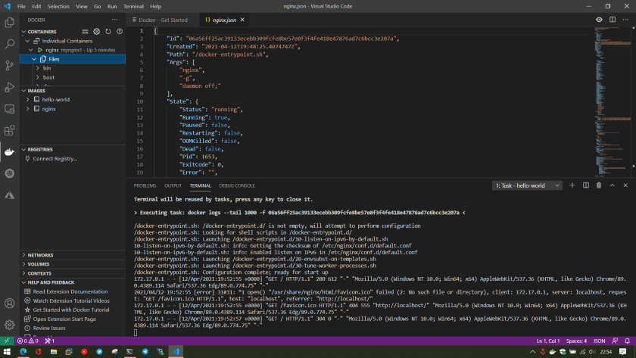Collapse the REGISTRIES section
The width and height of the screenshot is (636, 358).
click(24, 149)
